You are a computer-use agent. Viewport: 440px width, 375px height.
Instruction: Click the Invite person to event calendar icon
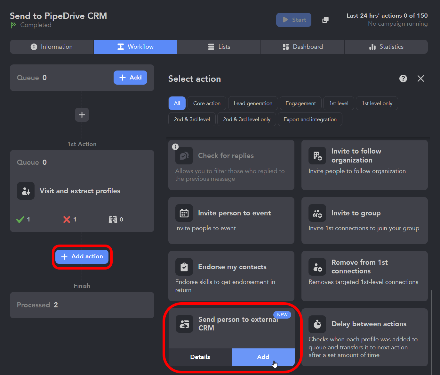click(x=184, y=213)
